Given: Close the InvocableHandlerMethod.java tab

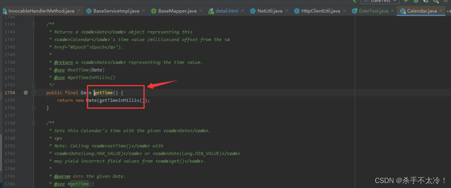Looking at the screenshot, I should (x=78, y=11).
